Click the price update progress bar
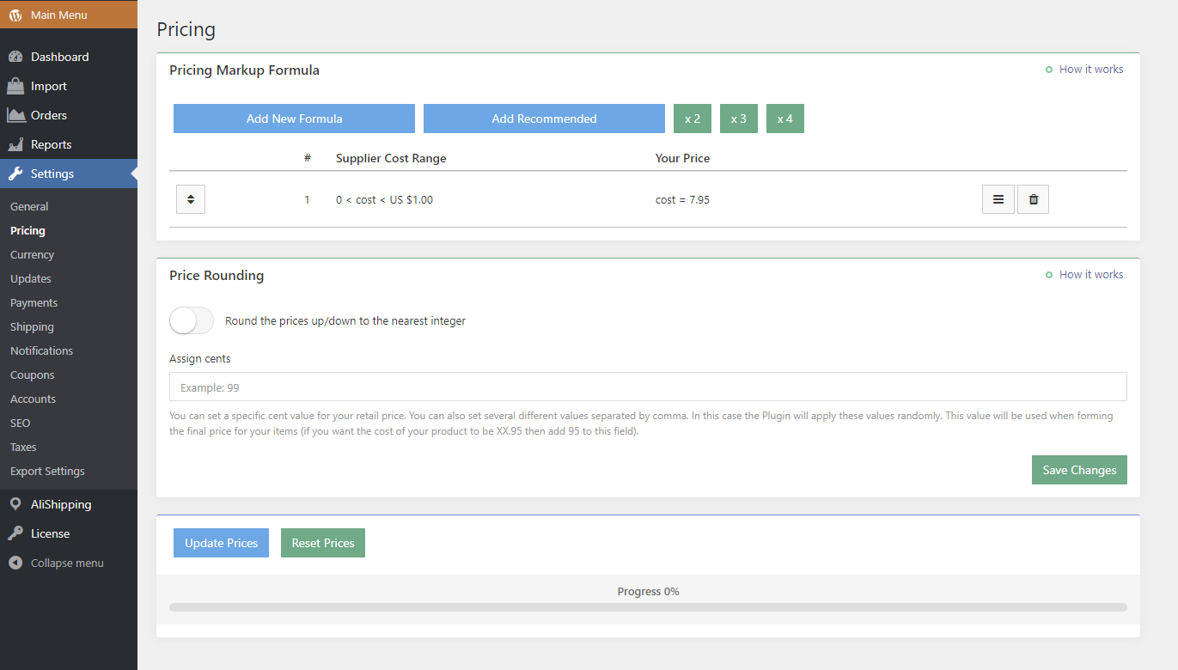This screenshot has width=1178, height=670. (x=648, y=607)
